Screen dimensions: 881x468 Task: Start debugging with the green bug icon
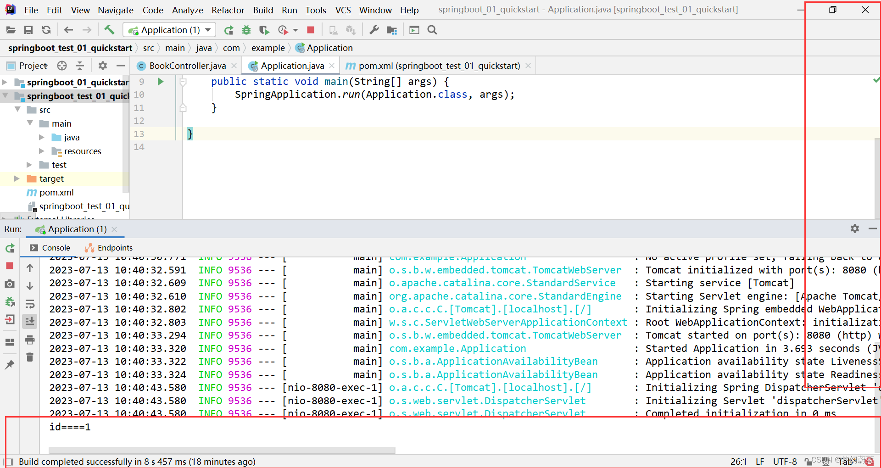(246, 30)
